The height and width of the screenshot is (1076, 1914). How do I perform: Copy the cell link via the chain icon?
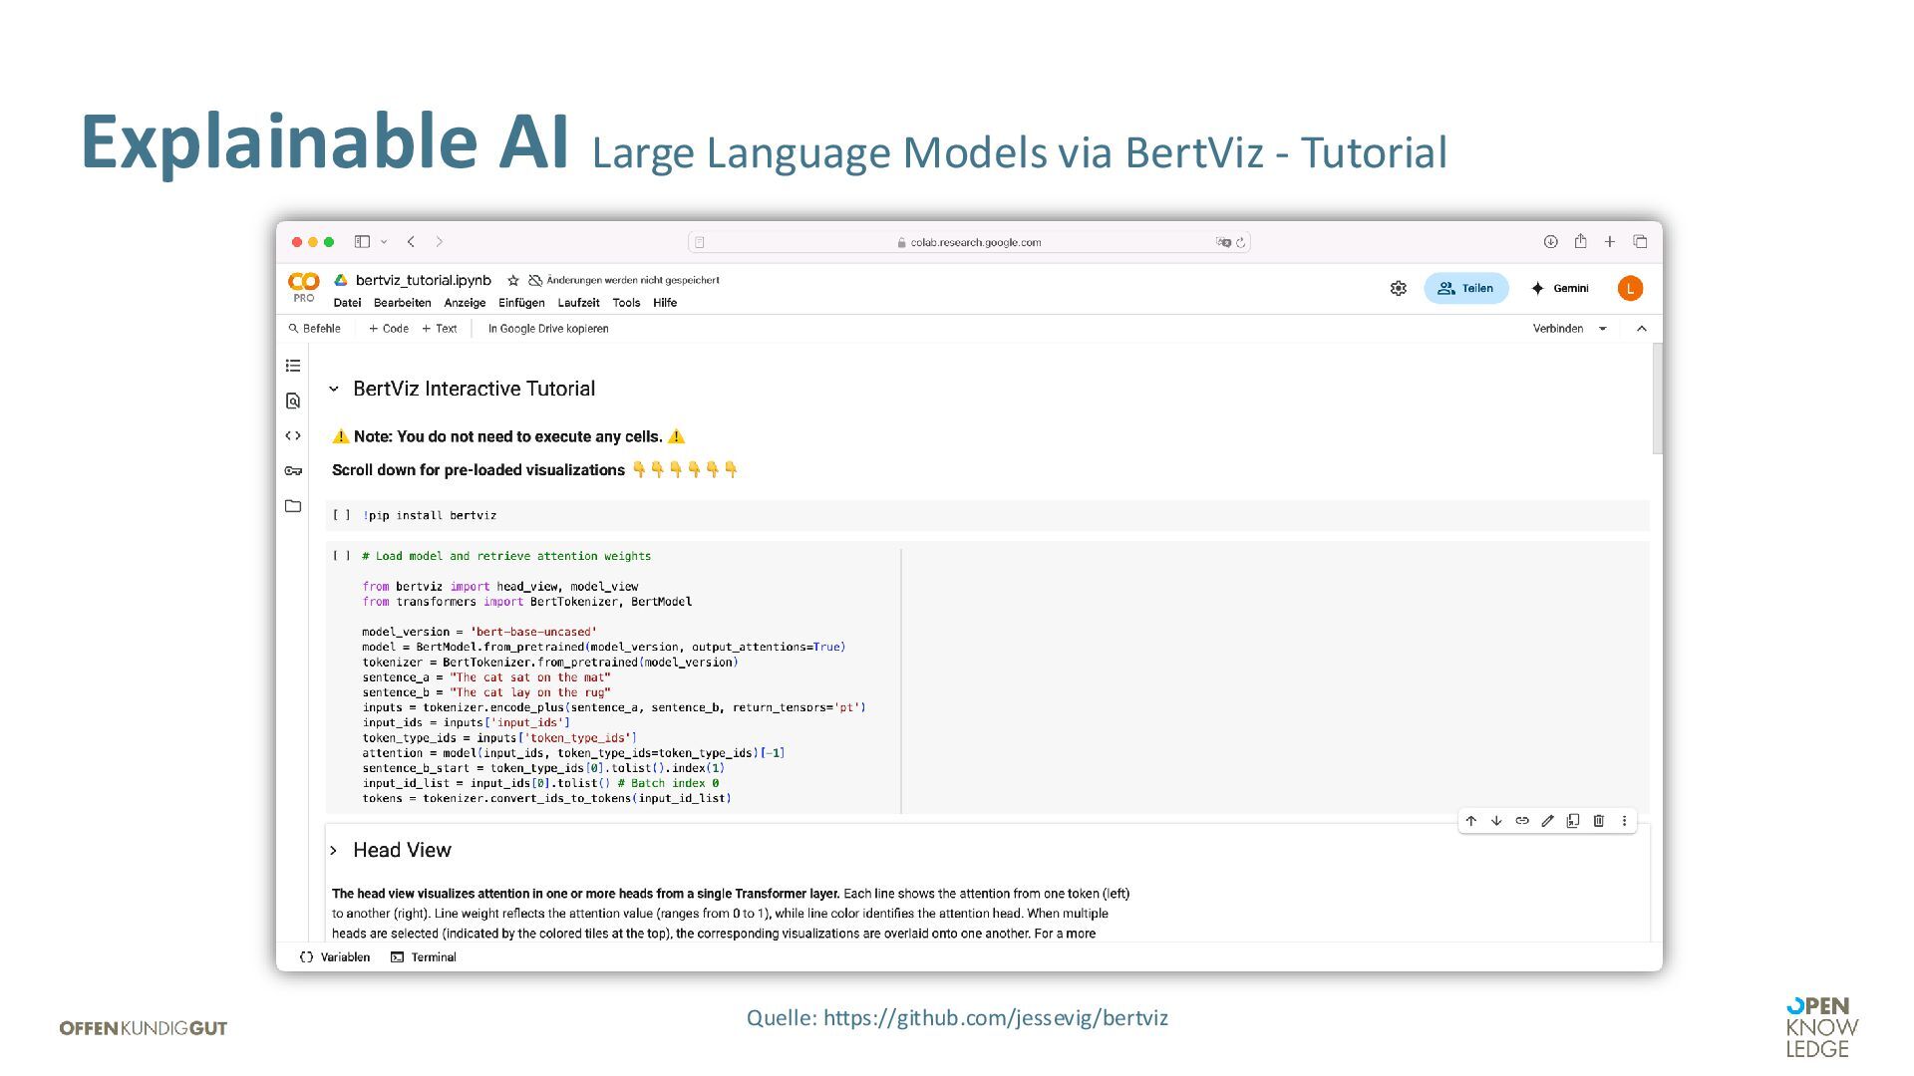click(x=1522, y=821)
